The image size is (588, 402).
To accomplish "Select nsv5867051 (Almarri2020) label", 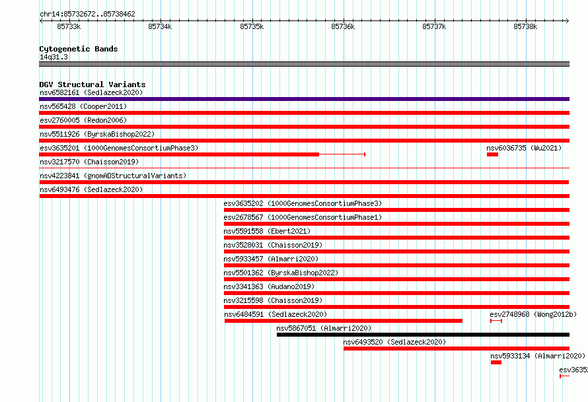I will click(324, 328).
